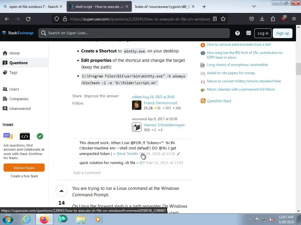Open the media player taskbar icon
The height and width of the screenshot is (225, 301).
(x=99, y=219)
